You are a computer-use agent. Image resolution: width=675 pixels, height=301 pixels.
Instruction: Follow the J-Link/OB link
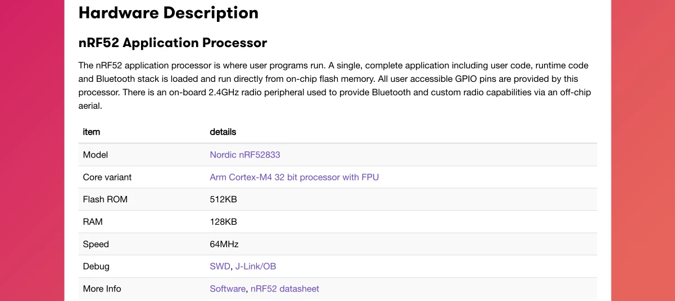[255, 266]
